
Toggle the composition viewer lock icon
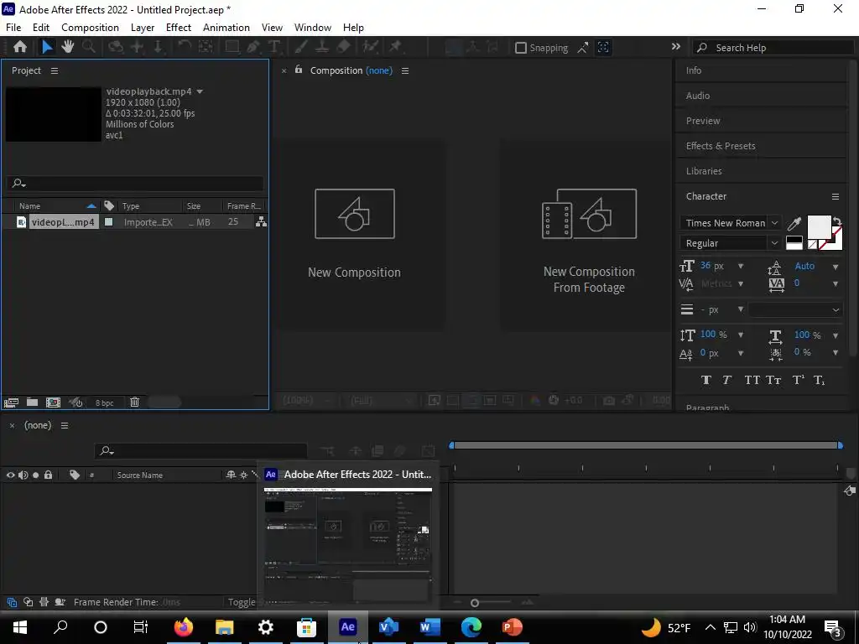point(299,70)
